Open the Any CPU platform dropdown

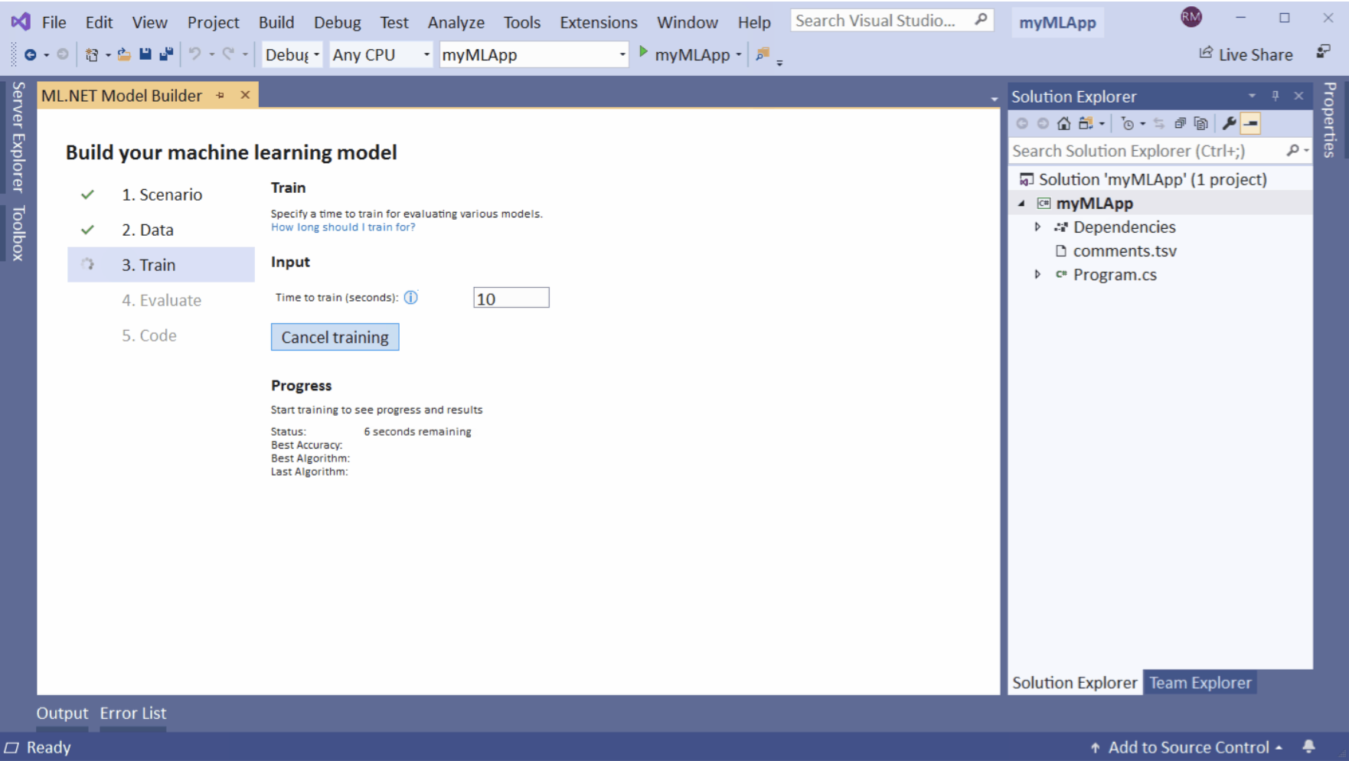(426, 54)
